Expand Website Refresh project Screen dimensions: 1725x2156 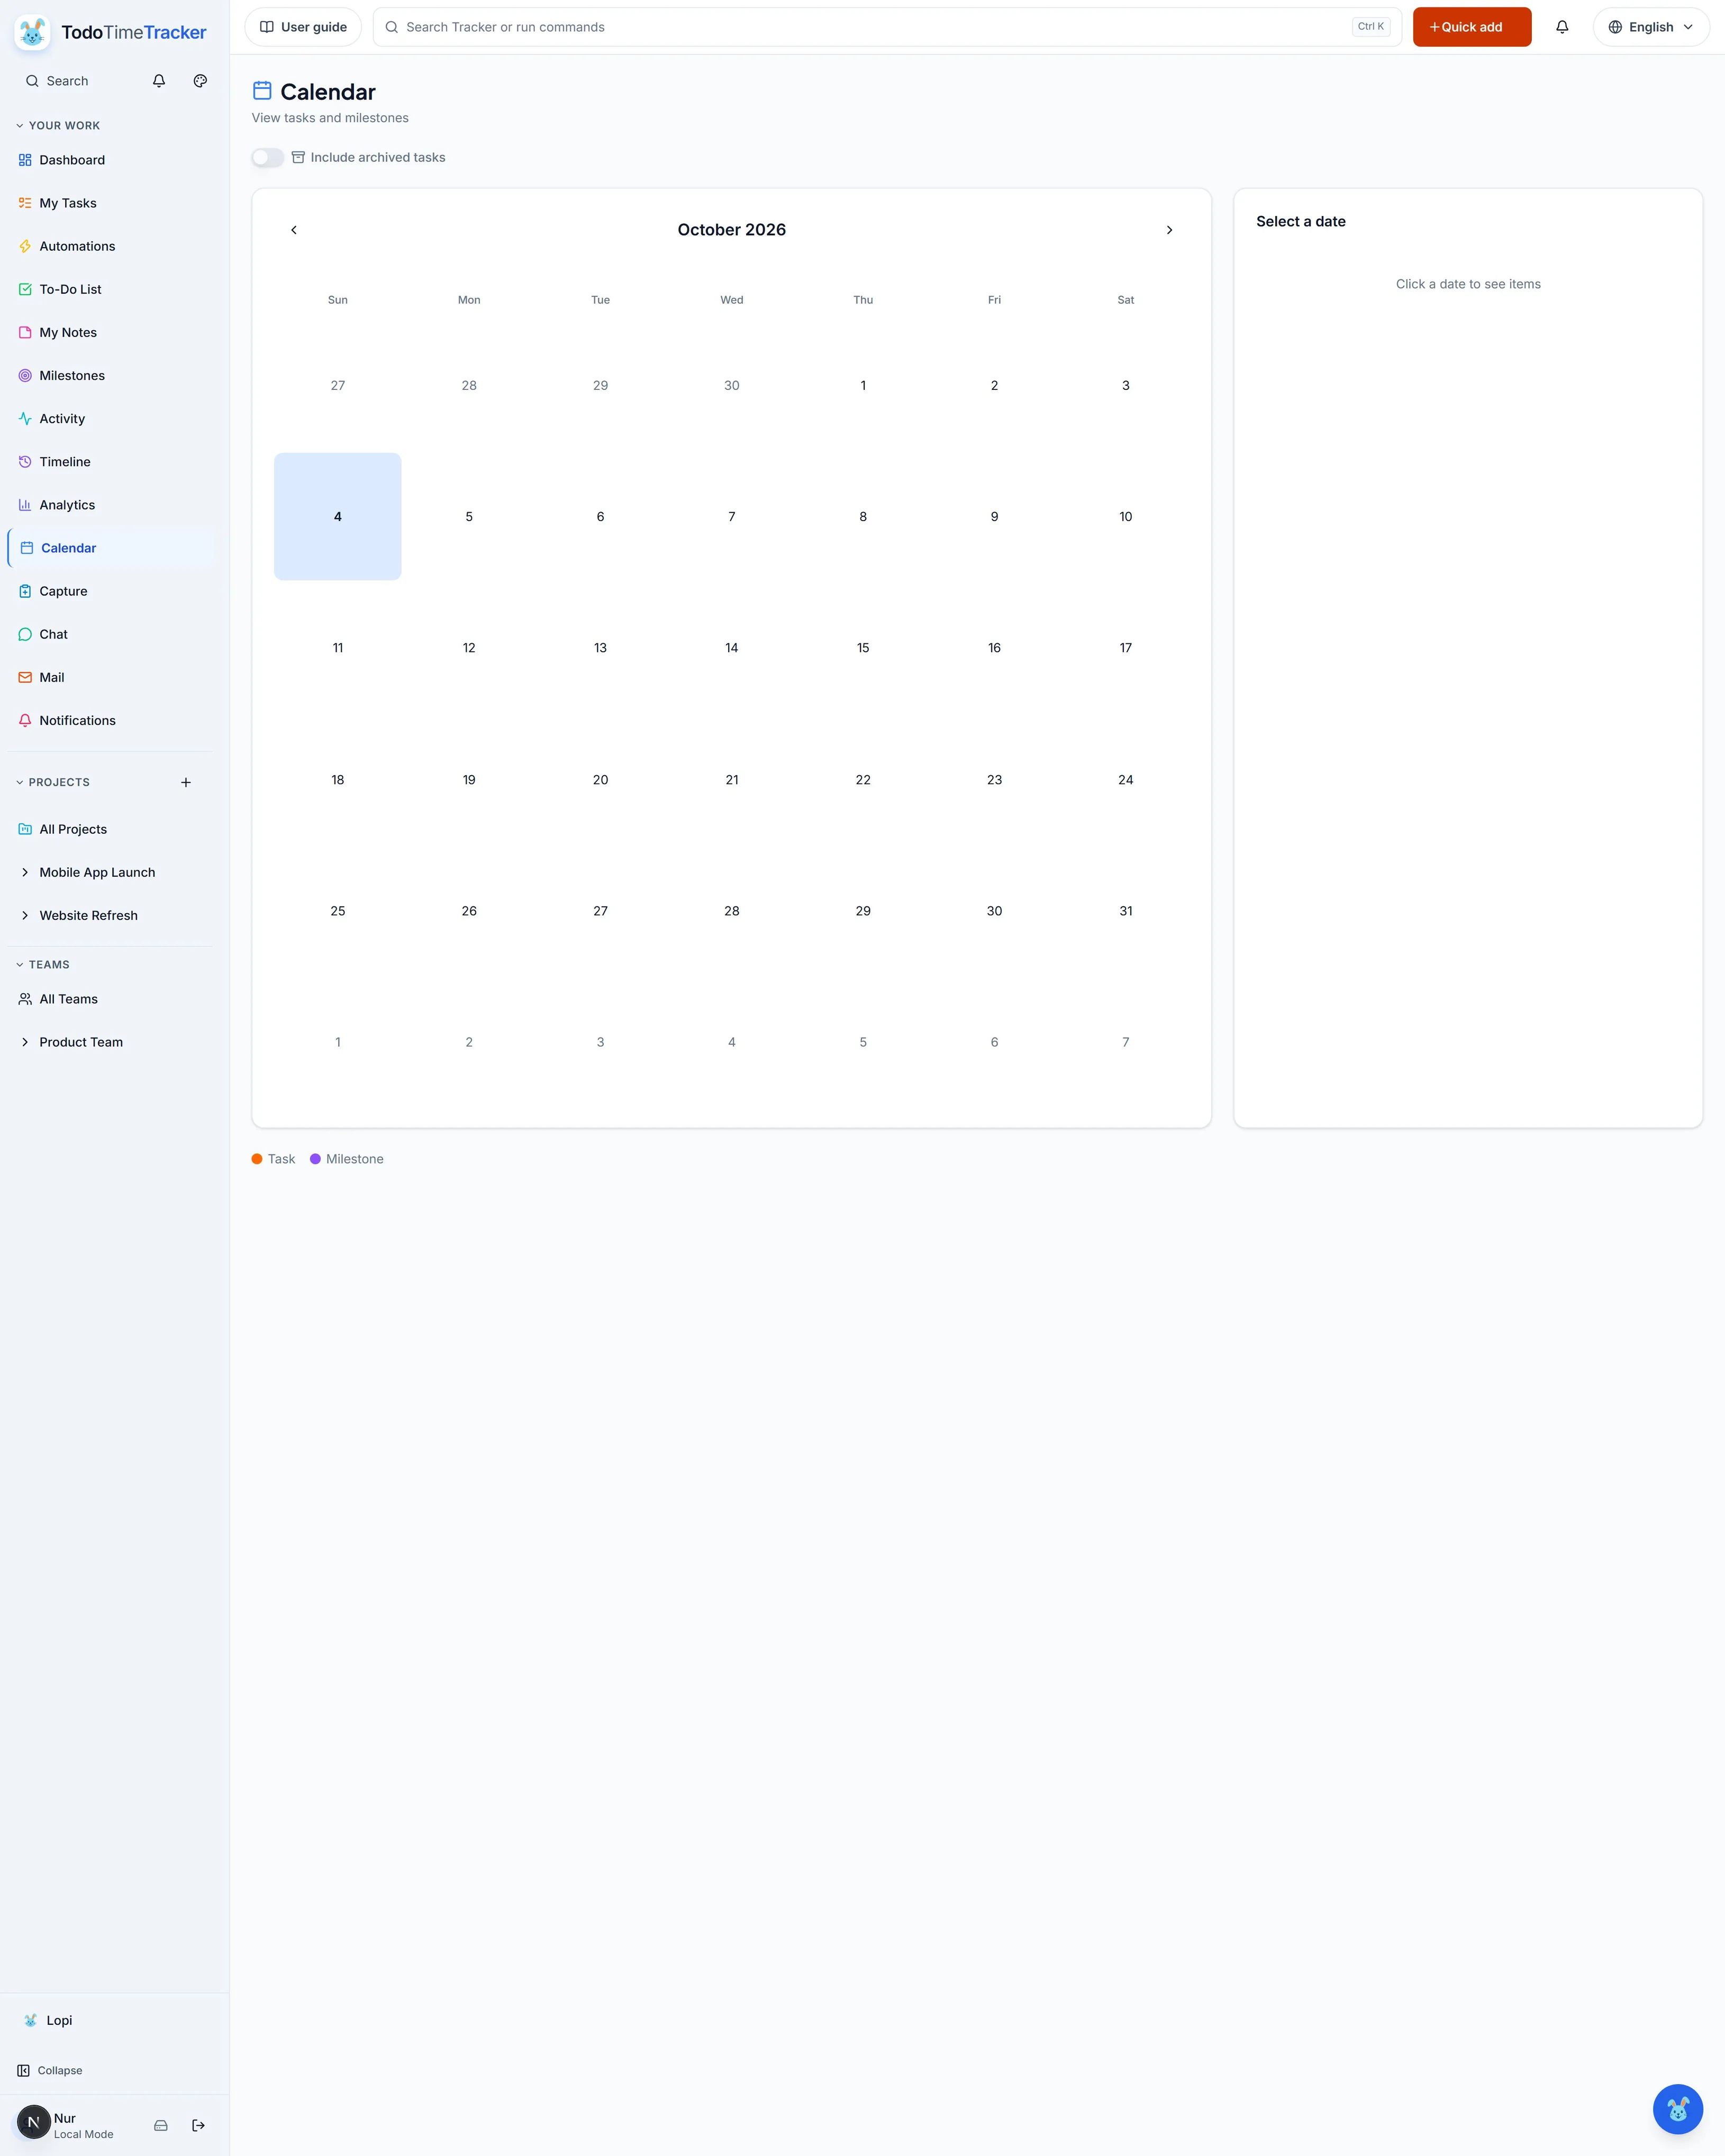tap(25, 915)
